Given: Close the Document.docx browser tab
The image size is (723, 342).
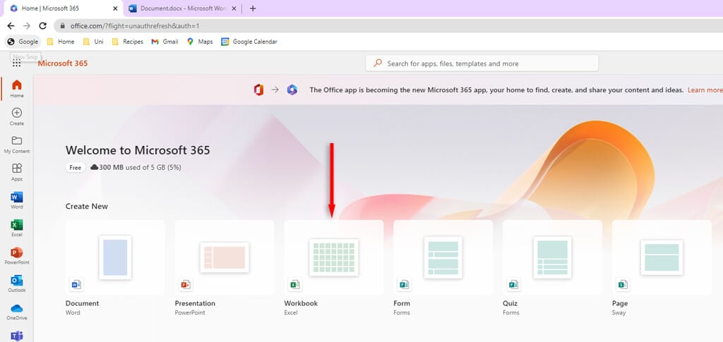Looking at the screenshot, I should point(233,8).
